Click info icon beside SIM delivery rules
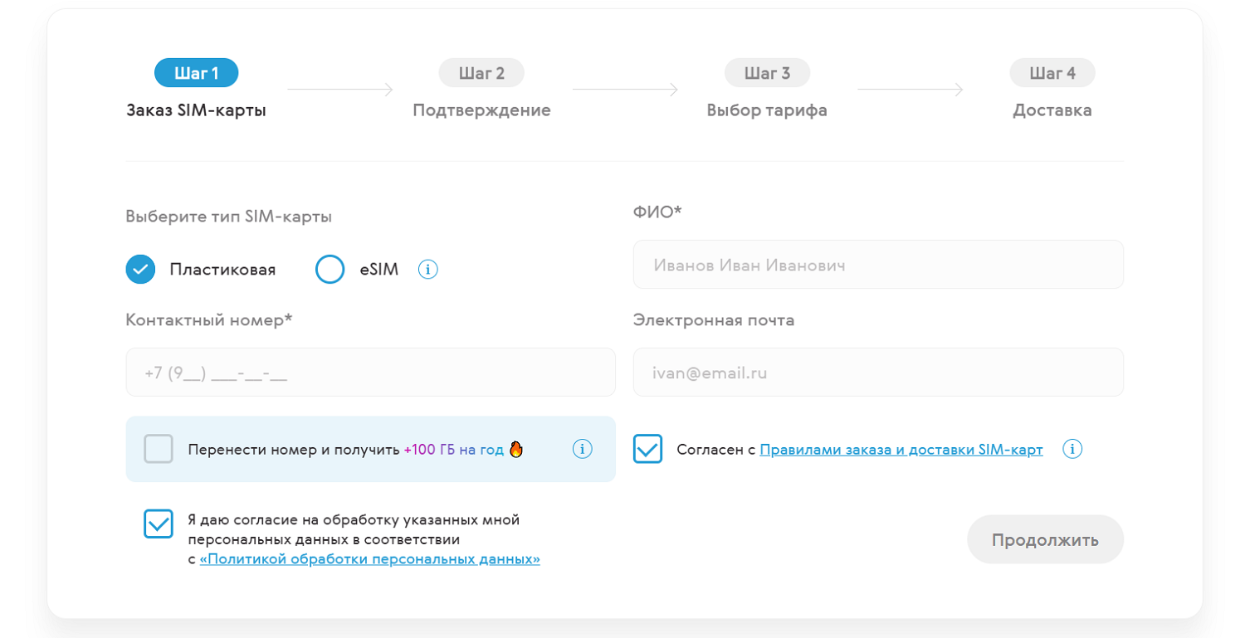This screenshot has width=1245, height=638. 1072,449
